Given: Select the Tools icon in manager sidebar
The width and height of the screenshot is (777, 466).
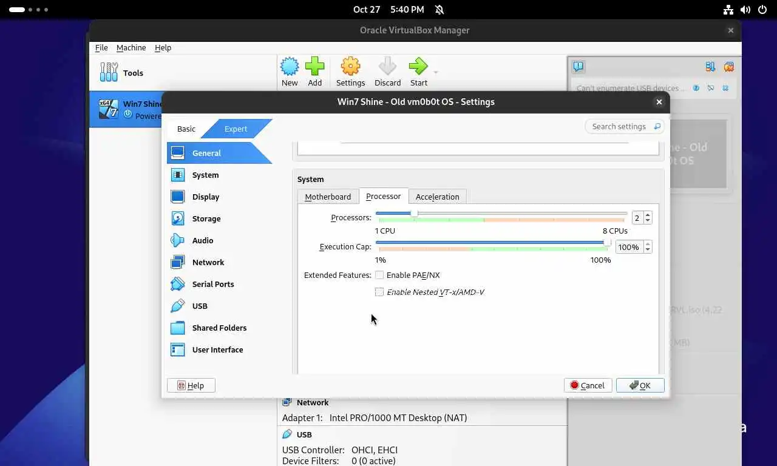Looking at the screenshot, I should pos(109,72).
